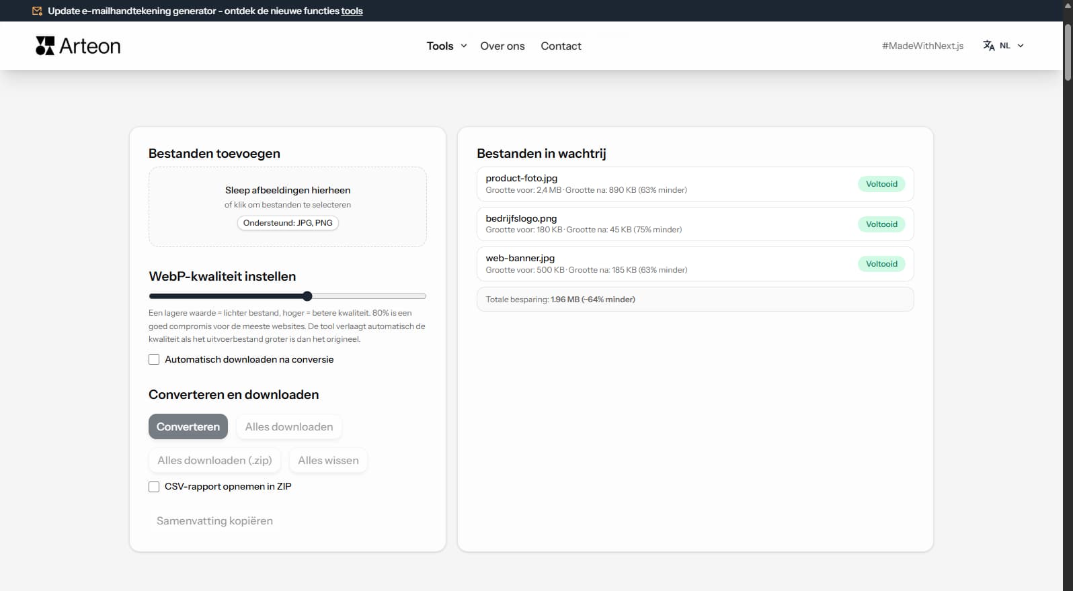This screenshot has width=1073, height=591.
Task: Click the WebP quality slider handle
Action: coord(307,296)
